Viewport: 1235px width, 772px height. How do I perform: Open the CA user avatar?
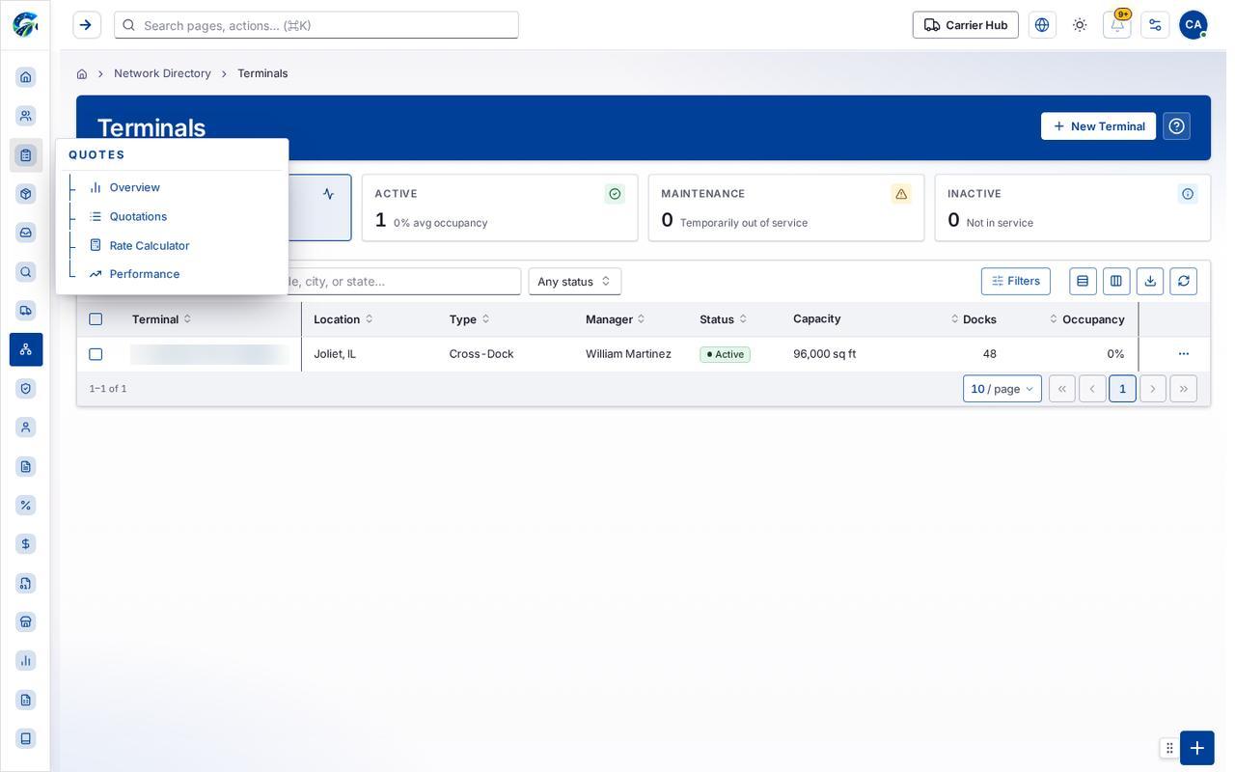(x=1194, y=25)
